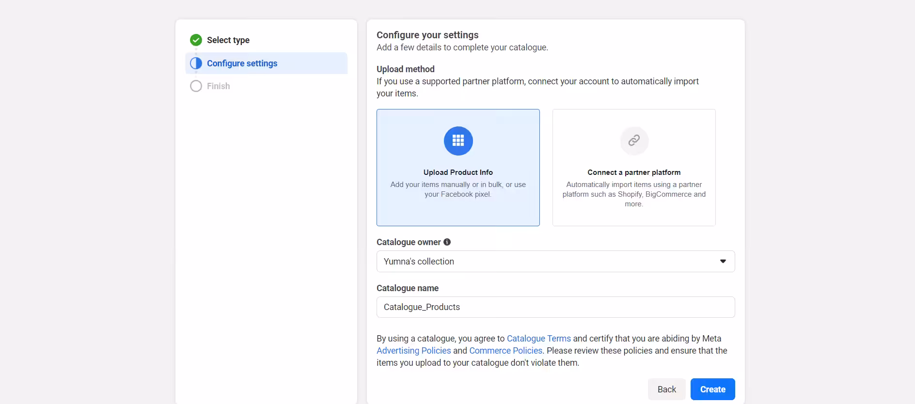
Task: Click the Catalogue name input field
Action: pos(555,307)
